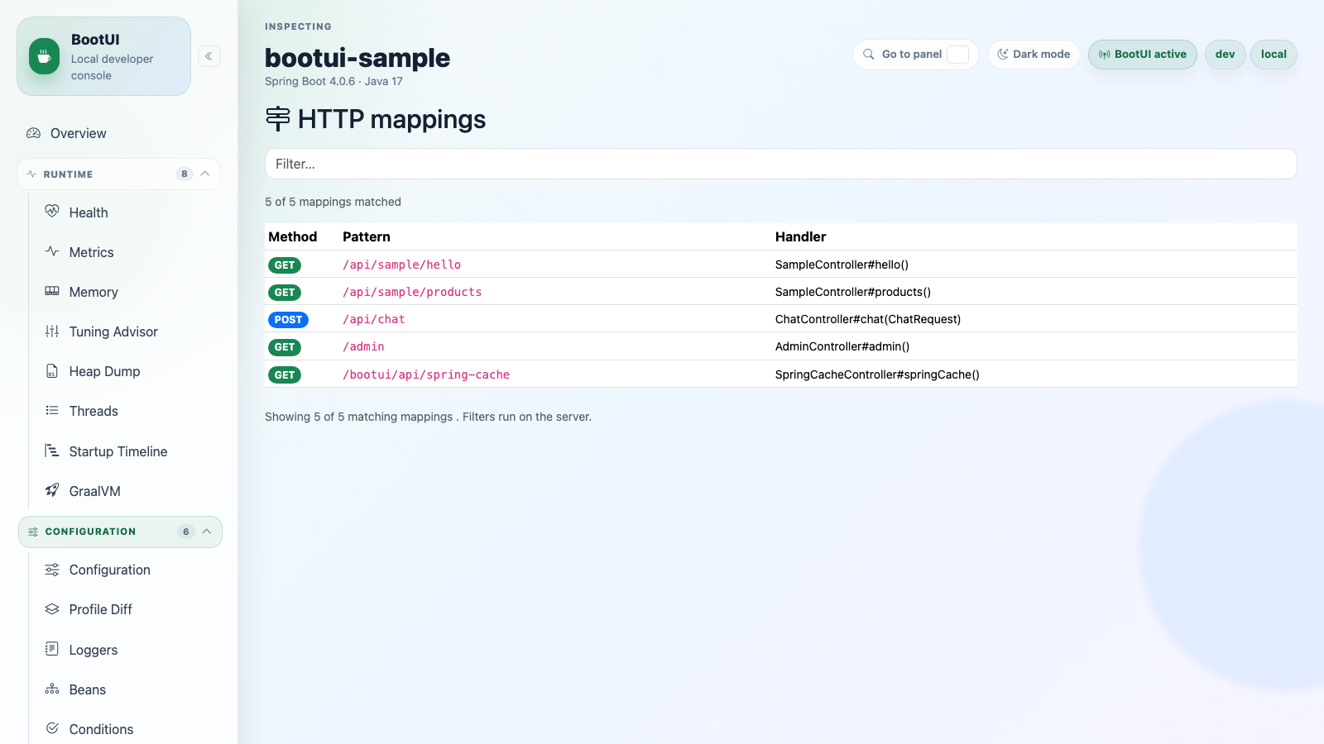Click the Memory chip icon
This screenshot has height=744, width=1324.
pyautogui.click(x=52, y=291)
